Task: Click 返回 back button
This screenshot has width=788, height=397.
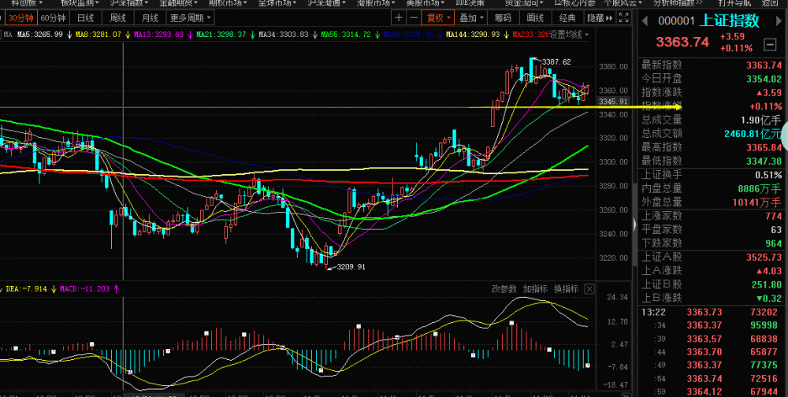Action: pos(770,2)
